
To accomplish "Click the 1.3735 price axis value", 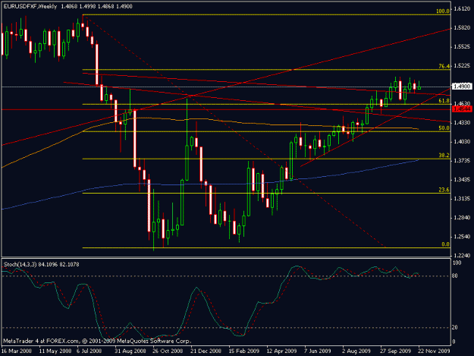I will click(x=462, y=161).
